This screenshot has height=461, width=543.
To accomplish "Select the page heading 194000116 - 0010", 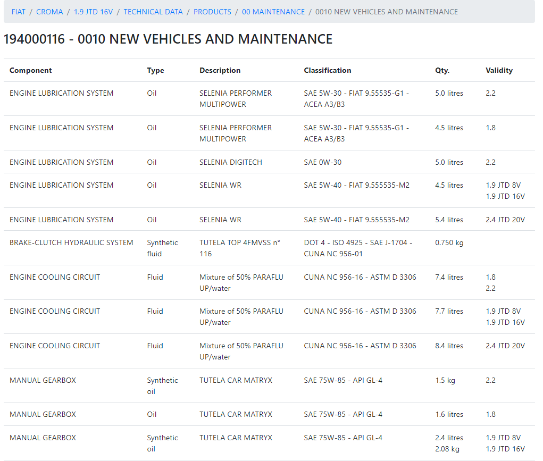I will (168, 39).
